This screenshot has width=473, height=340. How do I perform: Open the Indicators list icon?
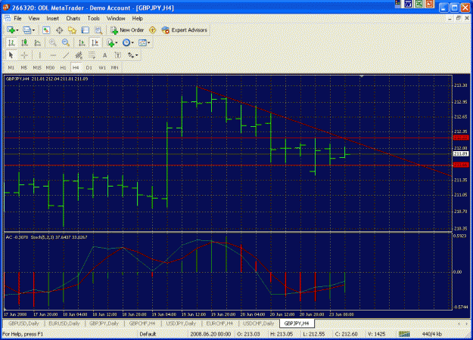point(110,43)
